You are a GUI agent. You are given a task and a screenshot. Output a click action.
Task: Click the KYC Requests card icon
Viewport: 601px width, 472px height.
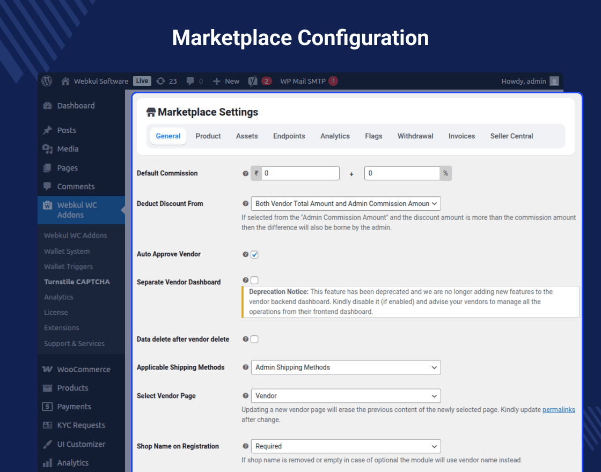(48, 425)
